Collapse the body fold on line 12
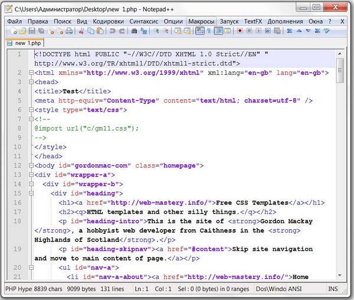Image resolution: width=354 pixels, height=300 pixels. 31,165
